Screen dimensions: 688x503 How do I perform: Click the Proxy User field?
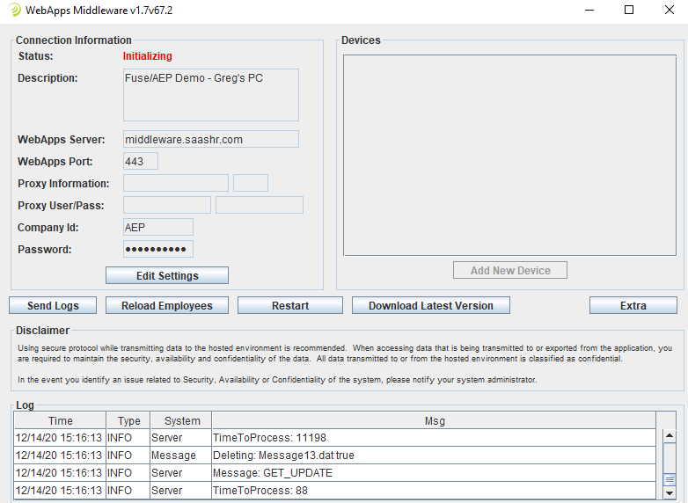tap(167, 205)
